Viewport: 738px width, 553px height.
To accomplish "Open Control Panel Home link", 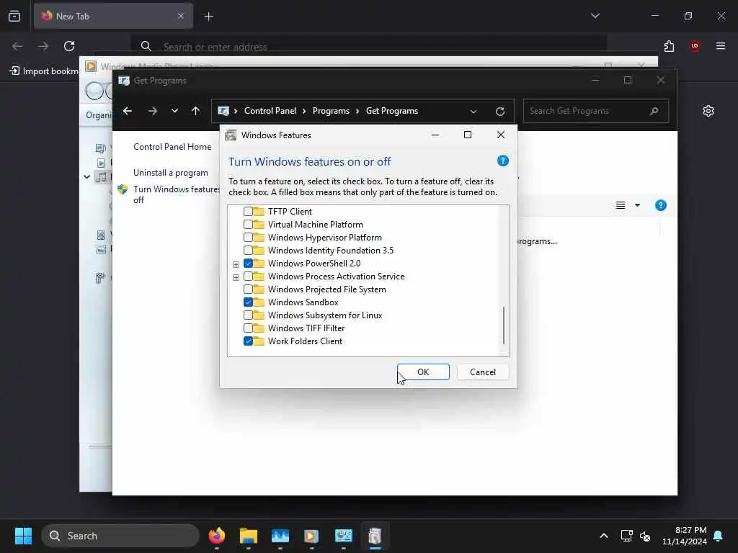I will click(x=172, y=147).
